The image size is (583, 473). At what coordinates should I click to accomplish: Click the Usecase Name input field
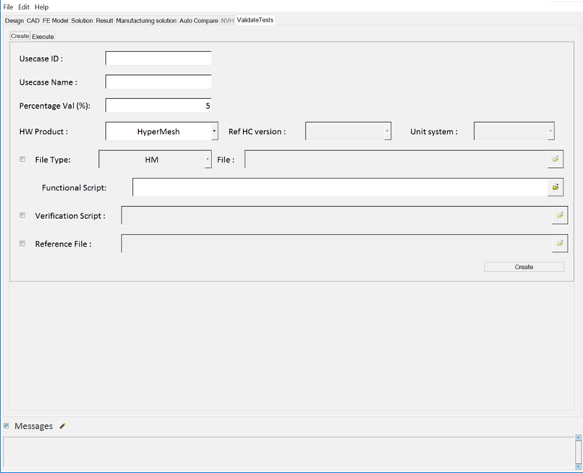coord(158,82)
